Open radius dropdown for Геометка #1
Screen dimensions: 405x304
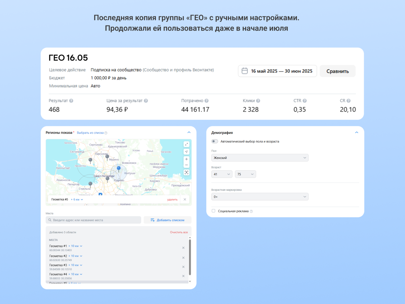76,246
